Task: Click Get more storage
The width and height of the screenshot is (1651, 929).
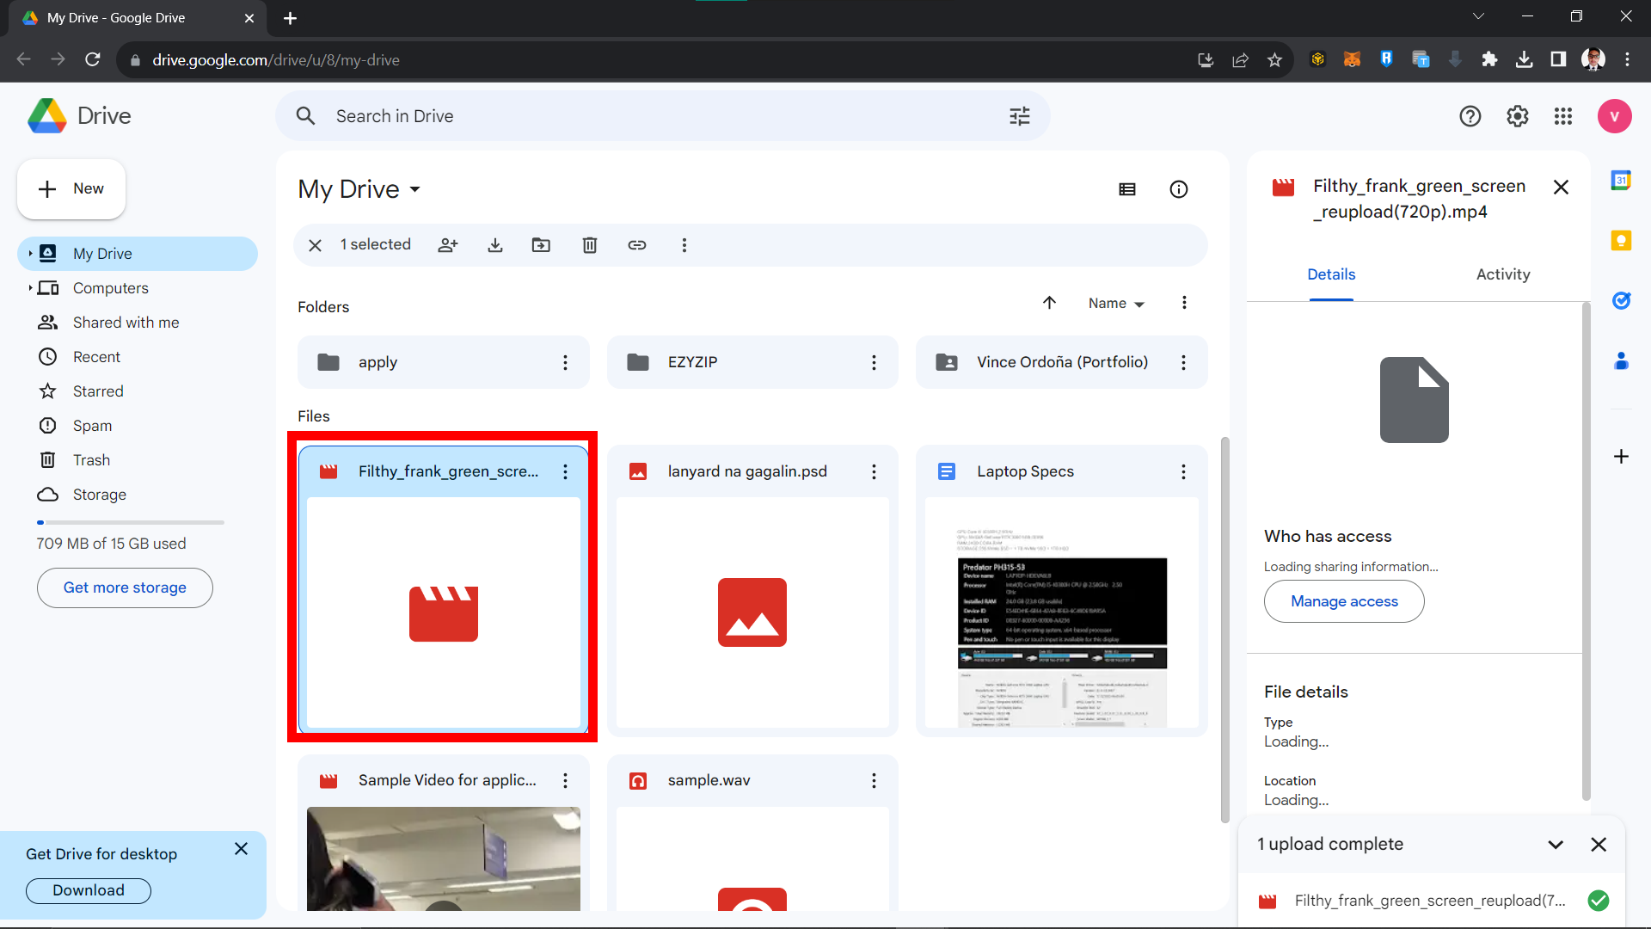Action: point(125,588)
